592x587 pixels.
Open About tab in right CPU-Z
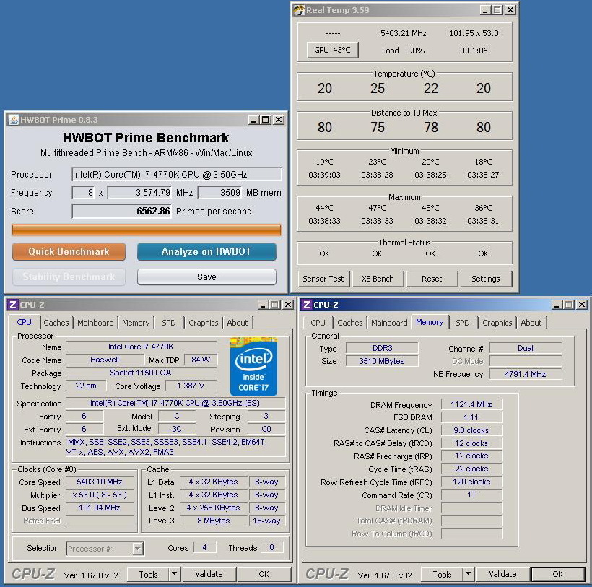[531, 323]
